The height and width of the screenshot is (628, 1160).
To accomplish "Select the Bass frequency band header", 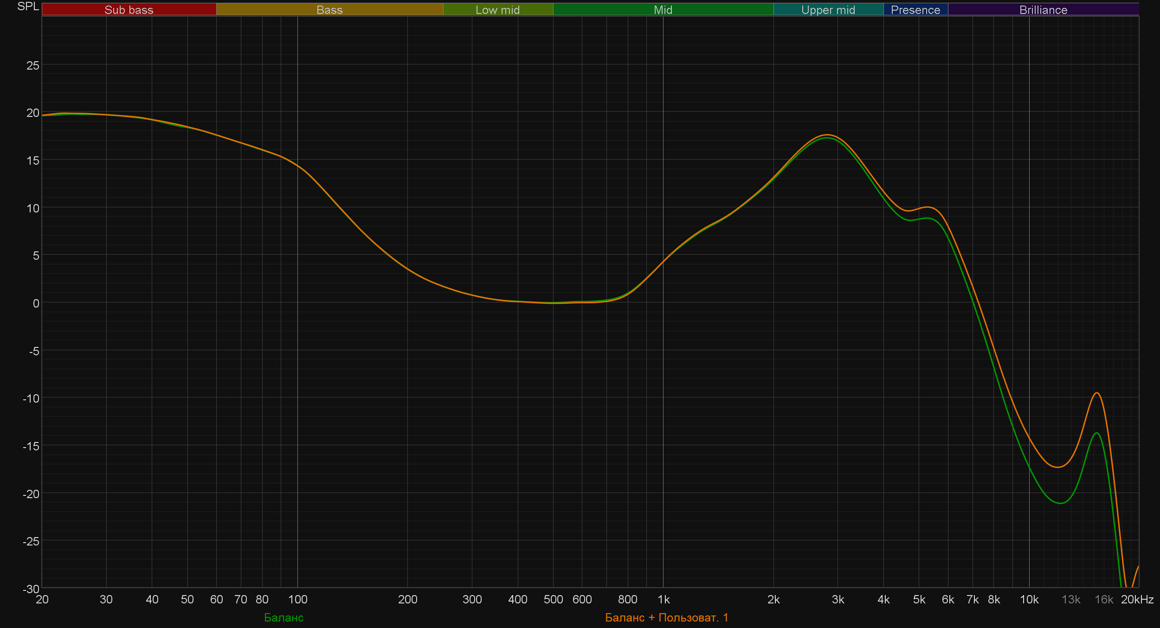I will pyautogui.click(x=329, y=10).
